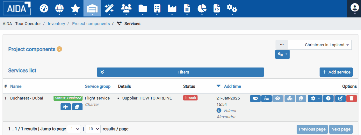Edit the Bucharest - Dubai service
Screen dimensions: 361x135
[x=340, y=98]
